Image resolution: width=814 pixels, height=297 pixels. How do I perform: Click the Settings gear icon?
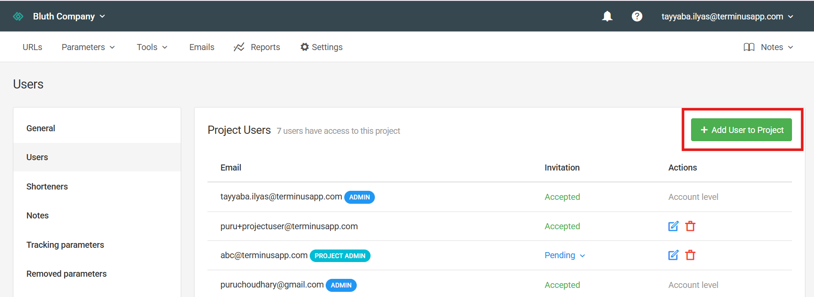[305, 47]
